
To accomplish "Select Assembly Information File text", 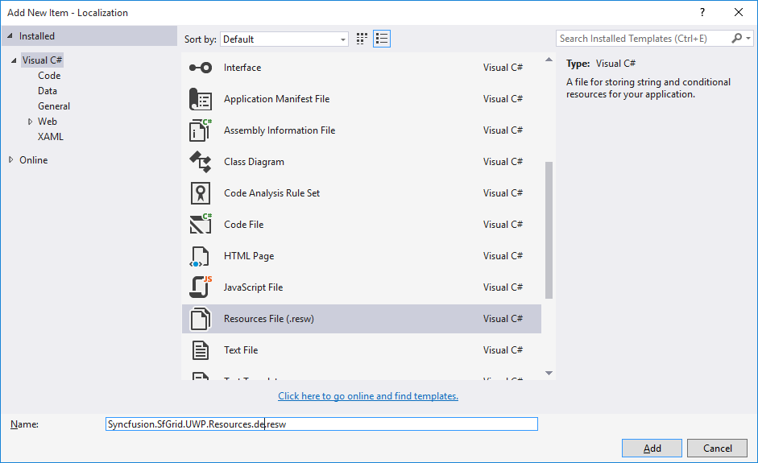I will (280, 130).
